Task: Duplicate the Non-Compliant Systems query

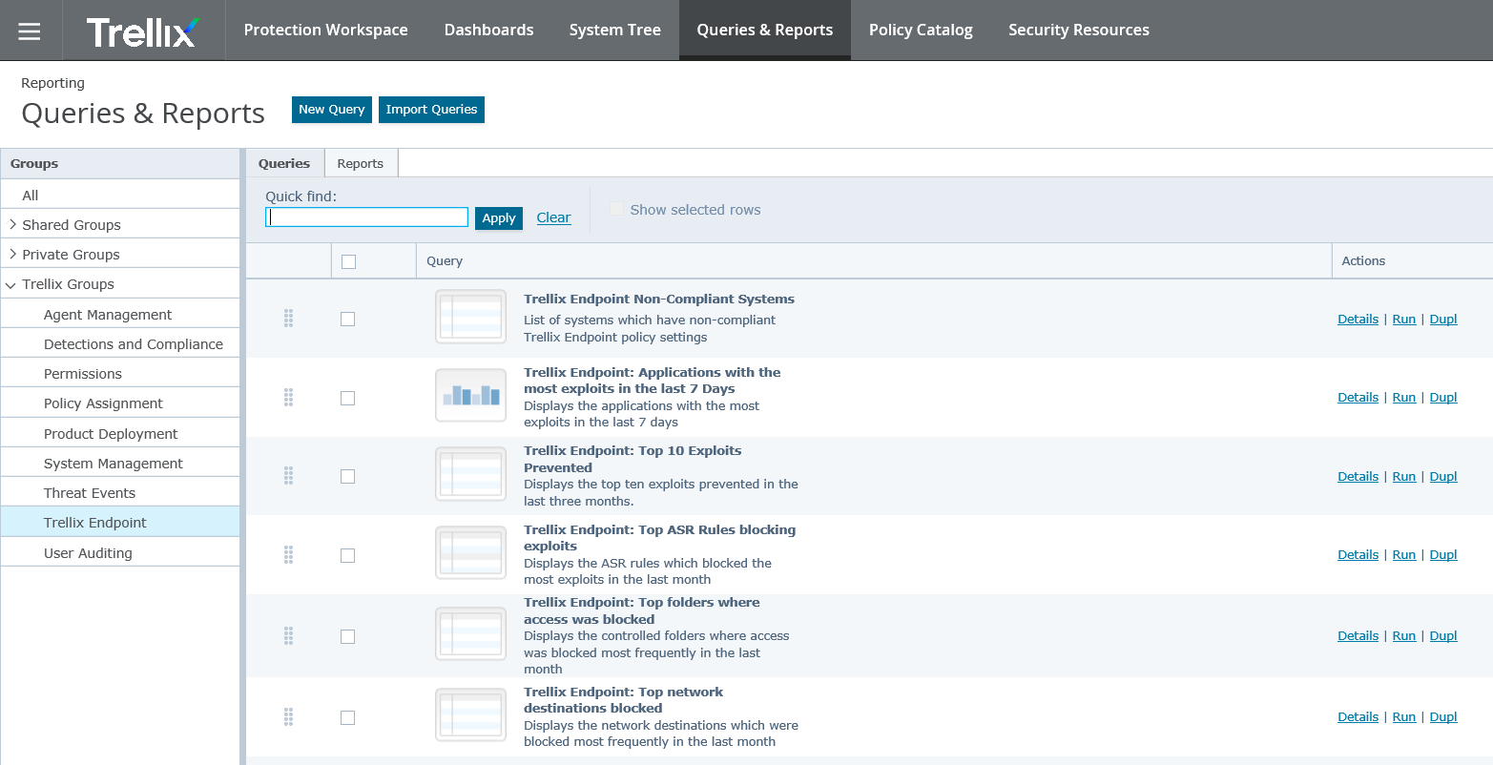Action: click(1443, 320)
